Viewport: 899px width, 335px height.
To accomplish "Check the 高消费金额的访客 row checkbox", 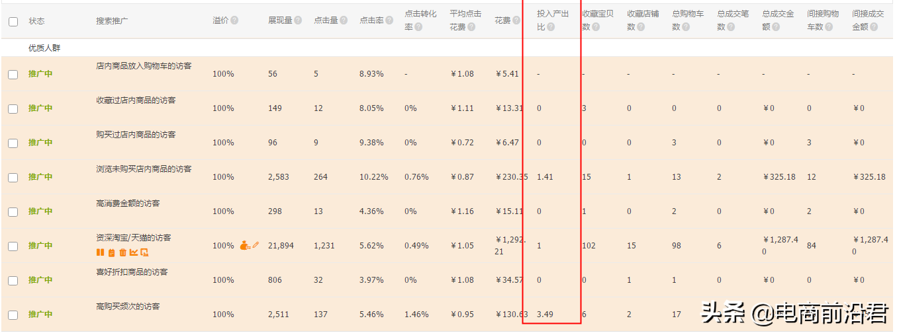I will 13,211.
